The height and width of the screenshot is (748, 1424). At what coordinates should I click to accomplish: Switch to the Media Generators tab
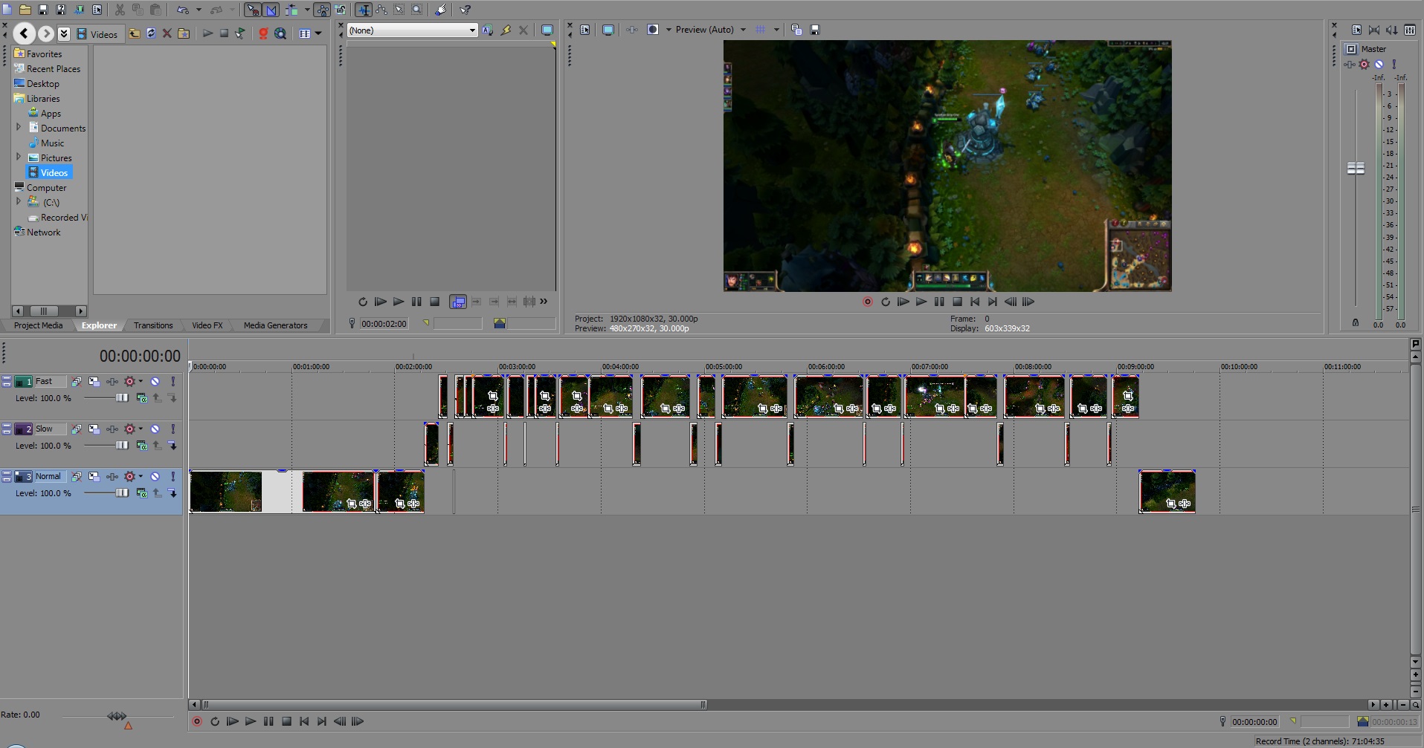pos(275,325)
